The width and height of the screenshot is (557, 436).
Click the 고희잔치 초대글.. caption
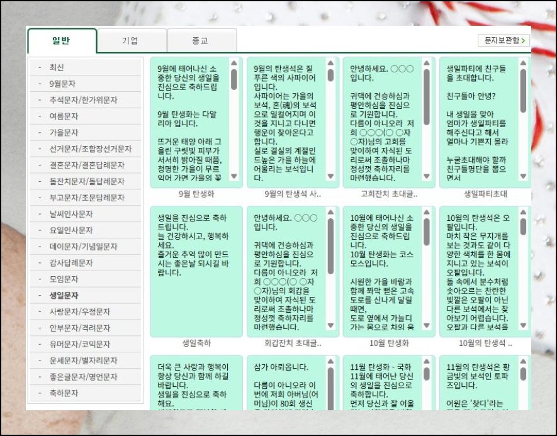coord(389,194)
